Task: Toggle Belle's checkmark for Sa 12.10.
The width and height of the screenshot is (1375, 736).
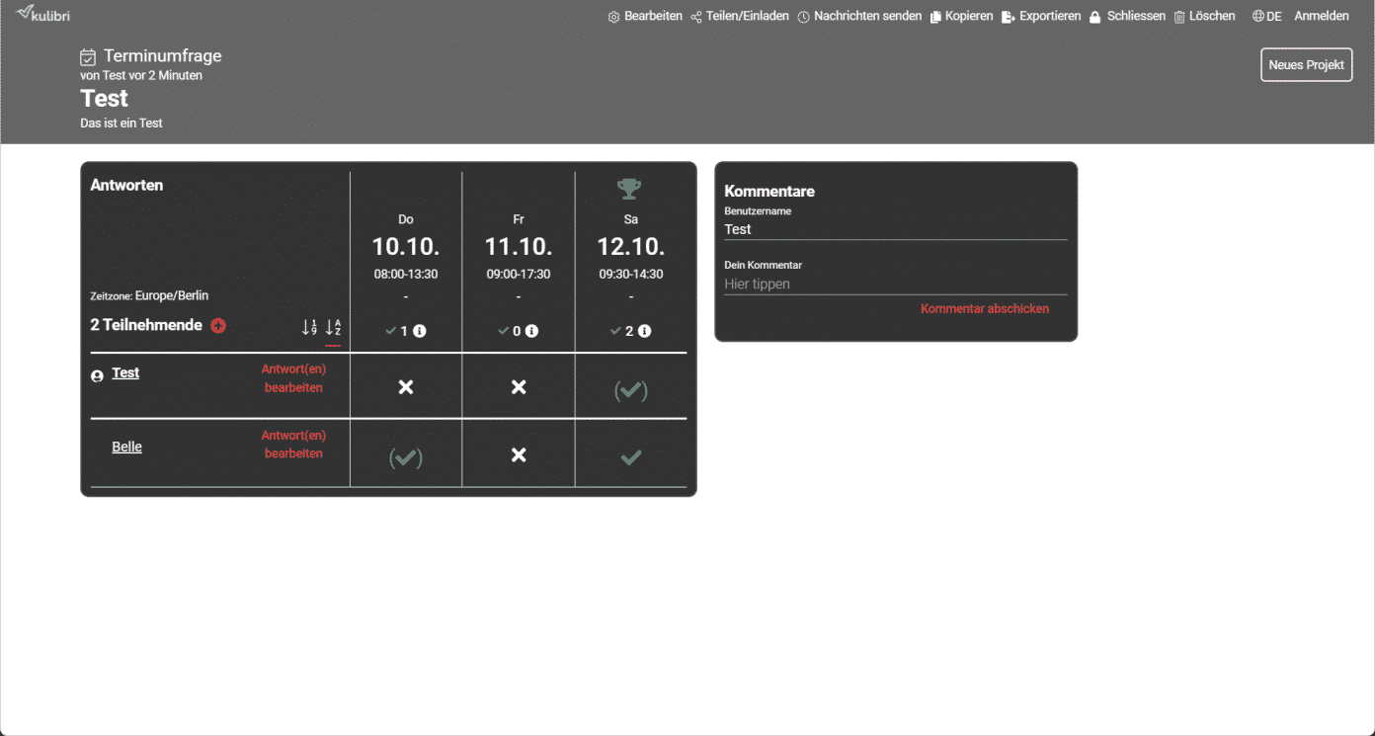Action: pyautogui.click(x=631, y=456)
